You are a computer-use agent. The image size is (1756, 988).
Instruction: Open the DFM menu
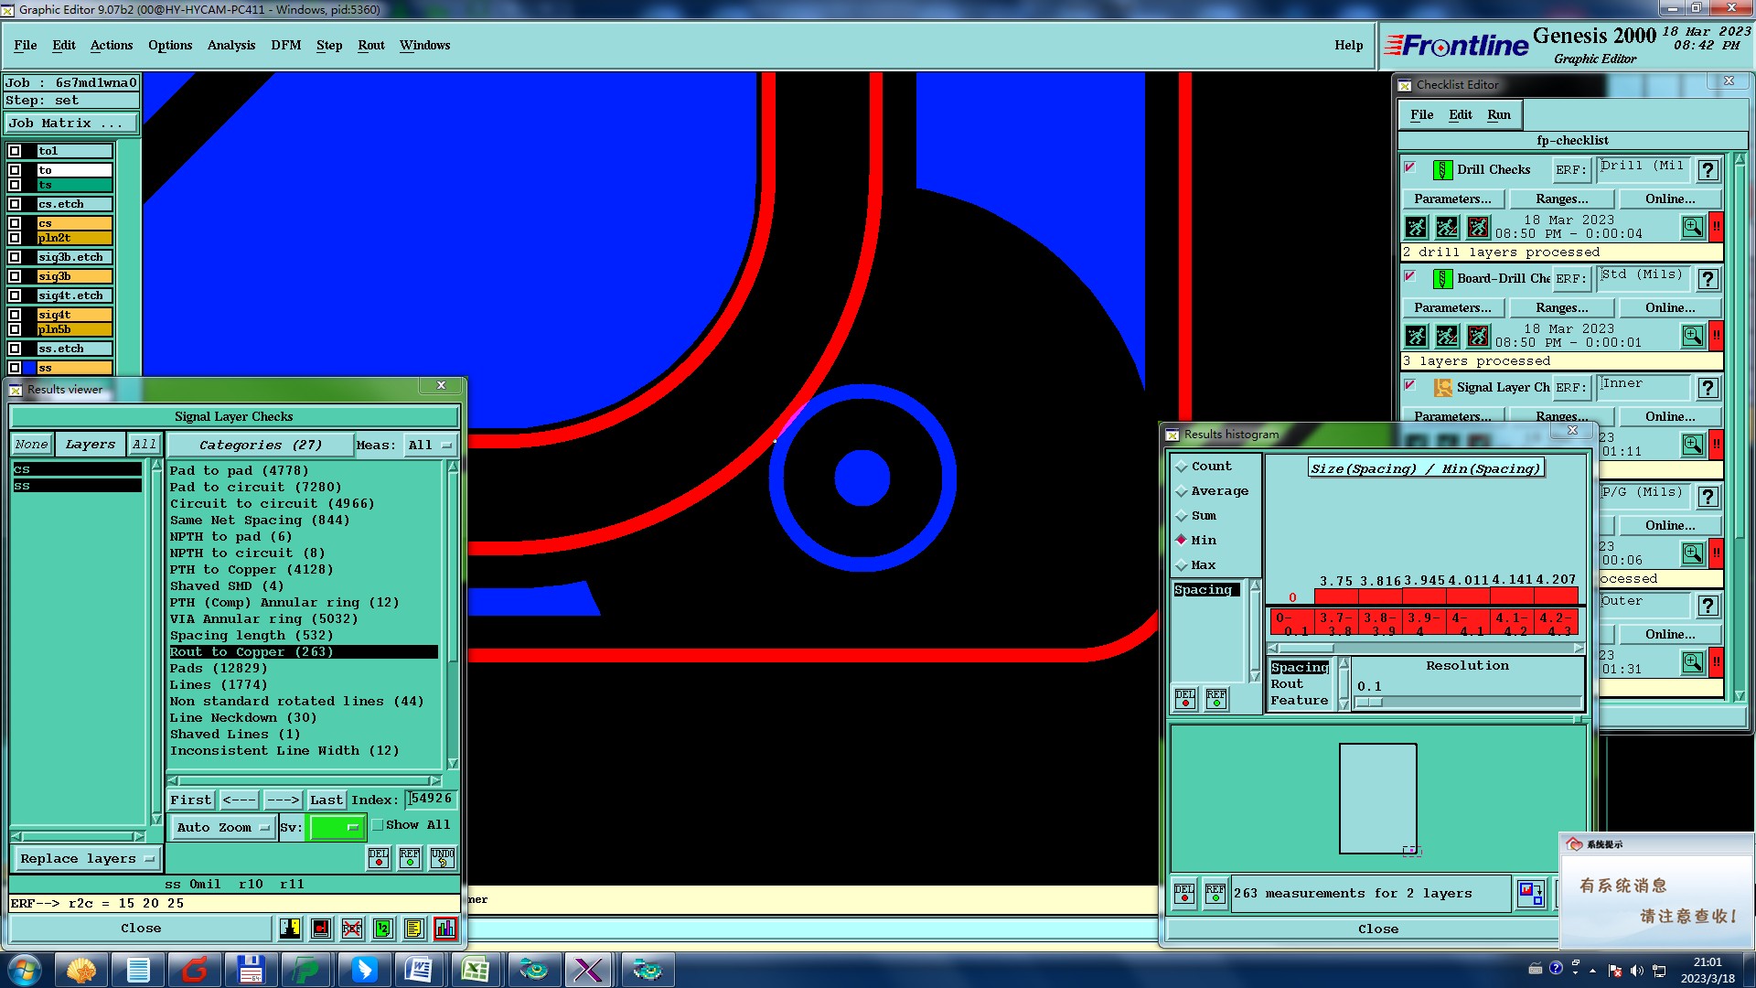[x=285, y=45]
